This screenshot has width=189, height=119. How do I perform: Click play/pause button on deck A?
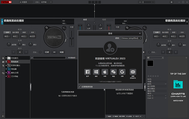pyautogui.click(x=54, y=52)
